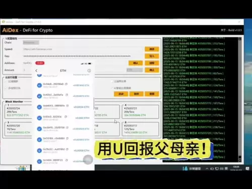Click the orange button beside Speed field

[x=152, y=49]
